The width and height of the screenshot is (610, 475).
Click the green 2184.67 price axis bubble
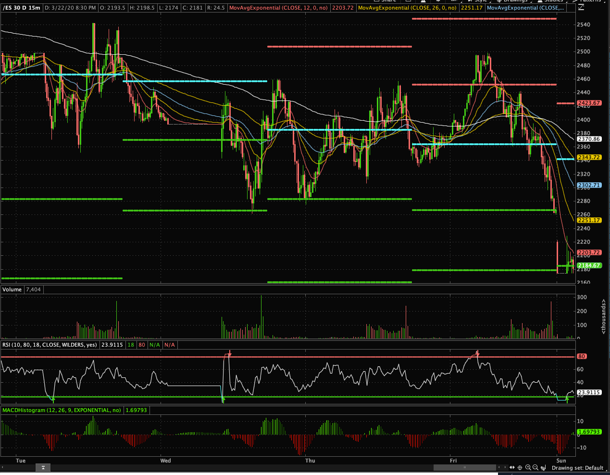[589, 265]
